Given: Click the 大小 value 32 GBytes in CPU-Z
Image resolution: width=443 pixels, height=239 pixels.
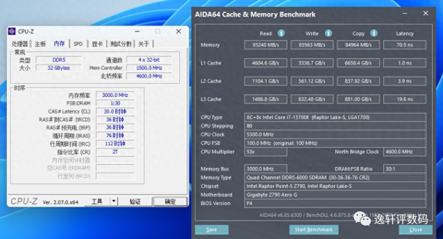Looking at the screenshot, I should (x=58, y=68).
